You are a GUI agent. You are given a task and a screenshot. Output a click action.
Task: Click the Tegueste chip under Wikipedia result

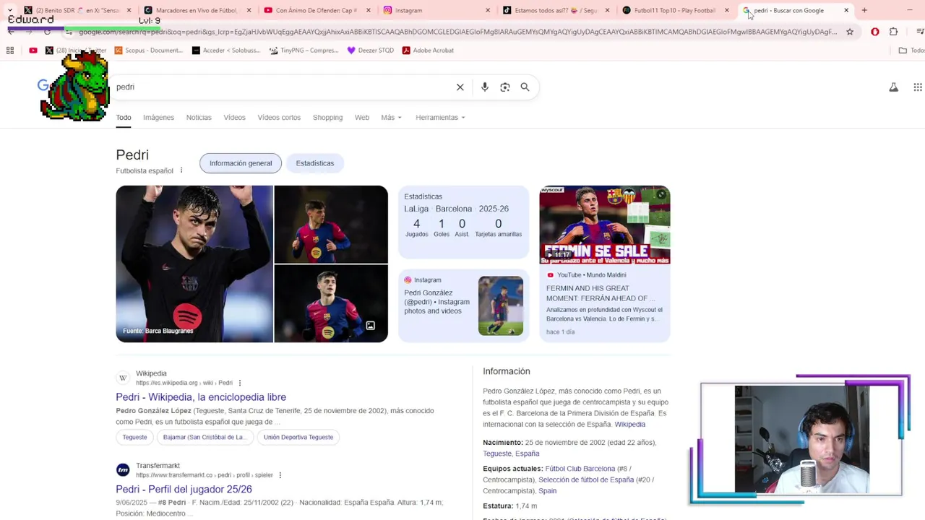click(x=134, y=437)
